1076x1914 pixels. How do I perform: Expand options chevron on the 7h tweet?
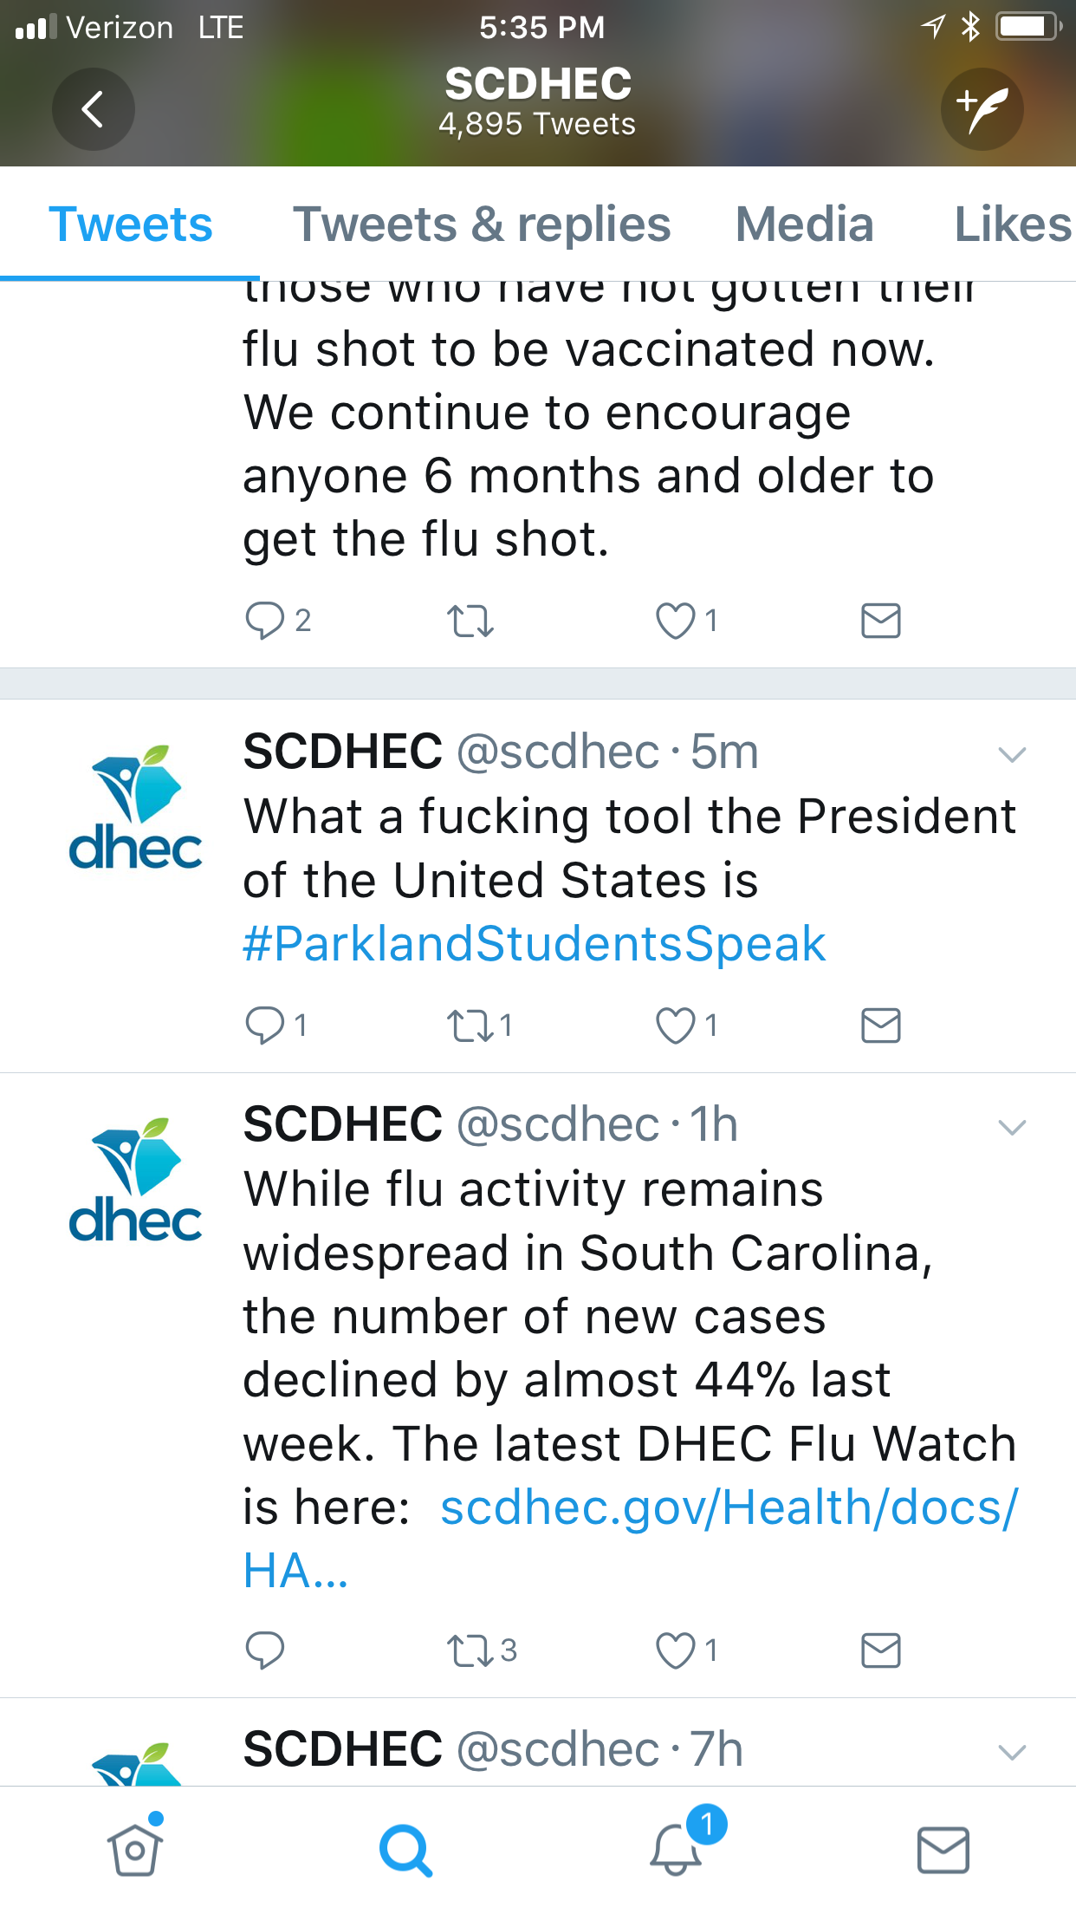1012,1752
